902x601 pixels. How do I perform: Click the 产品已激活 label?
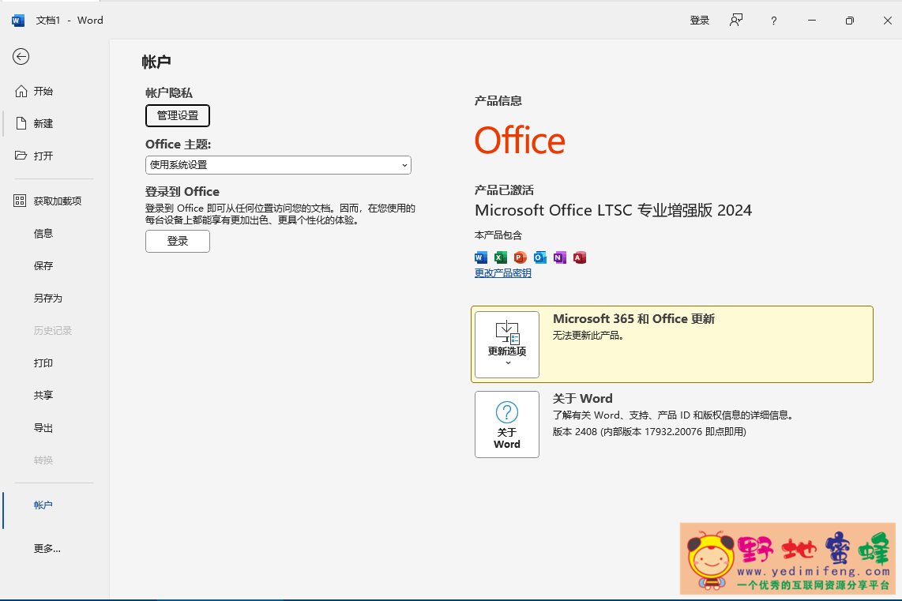click(x=504, y=190)
